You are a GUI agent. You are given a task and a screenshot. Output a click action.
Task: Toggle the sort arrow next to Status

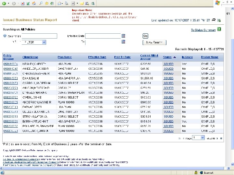pyautogui.click(x=175, y=57)
